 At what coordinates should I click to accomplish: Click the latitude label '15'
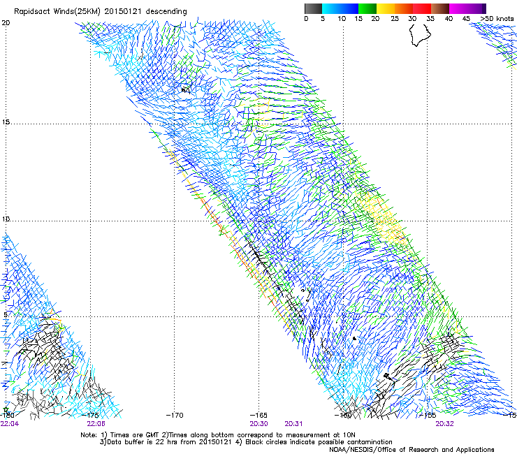pos(6,122)
